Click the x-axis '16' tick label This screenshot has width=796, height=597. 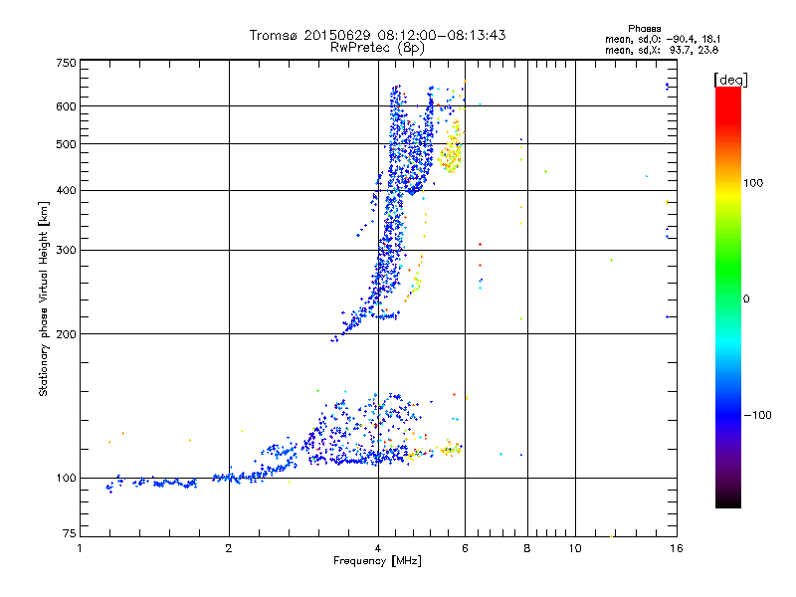(677, 548)
